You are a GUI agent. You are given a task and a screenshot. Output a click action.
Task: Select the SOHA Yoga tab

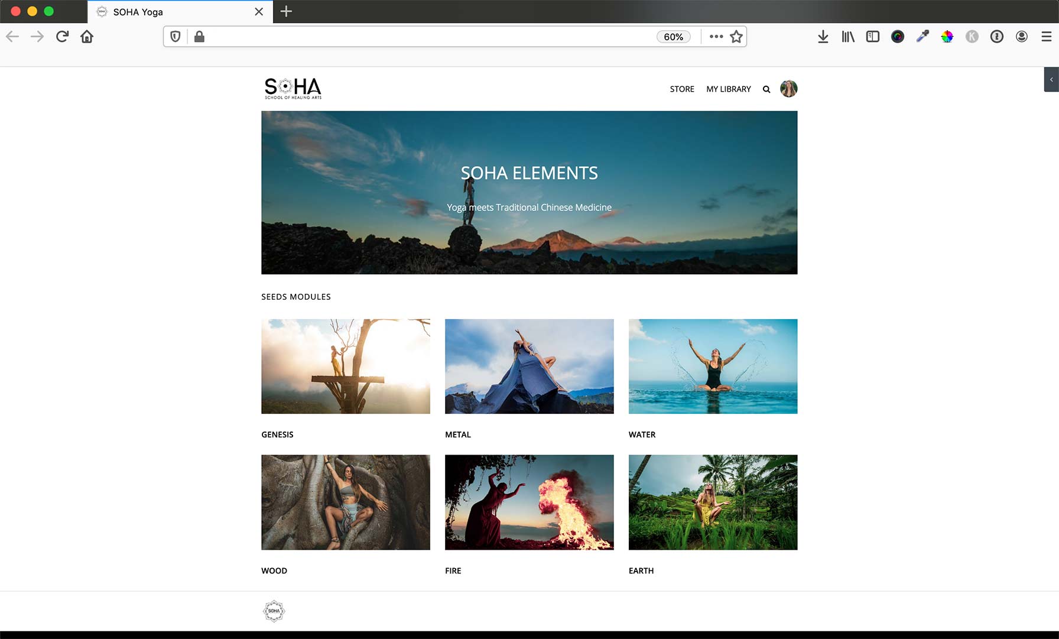(x=180, y=12)
